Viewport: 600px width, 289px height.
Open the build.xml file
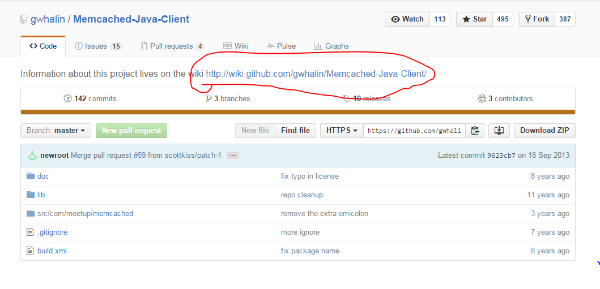52,251
